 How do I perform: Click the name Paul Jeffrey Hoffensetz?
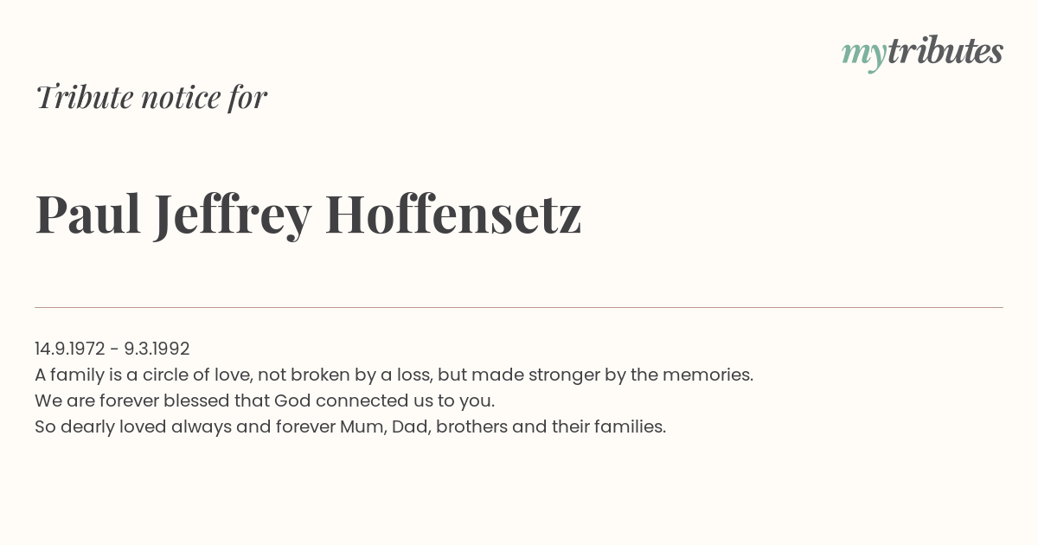tap(308, 215)
